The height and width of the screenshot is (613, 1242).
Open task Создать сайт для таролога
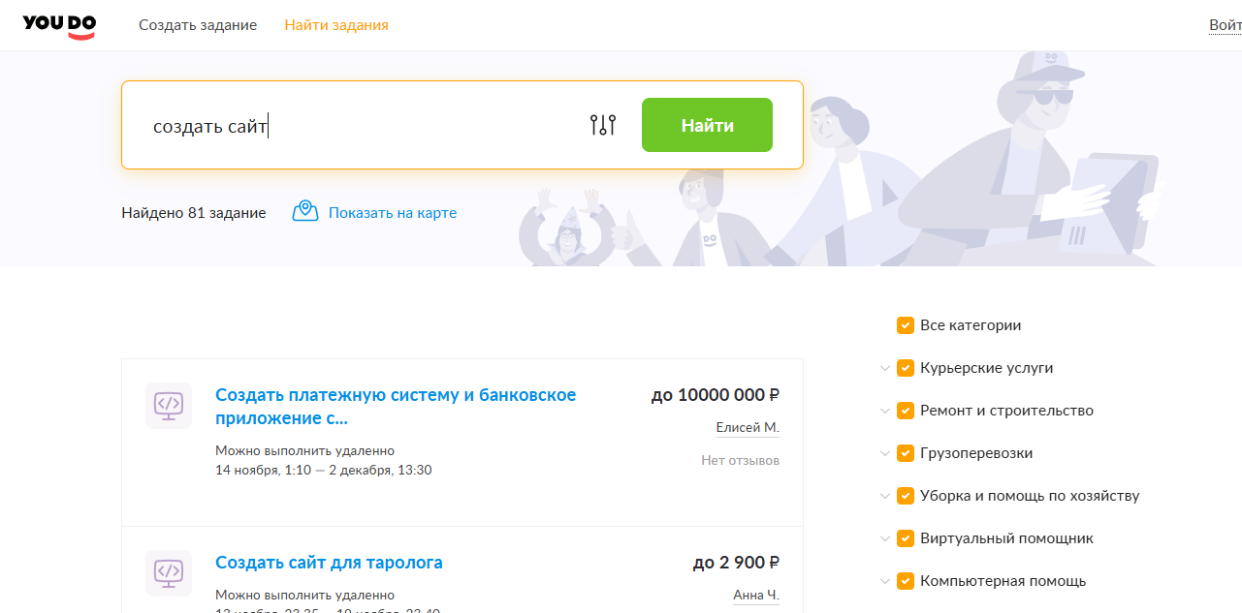tap(329, 563)
